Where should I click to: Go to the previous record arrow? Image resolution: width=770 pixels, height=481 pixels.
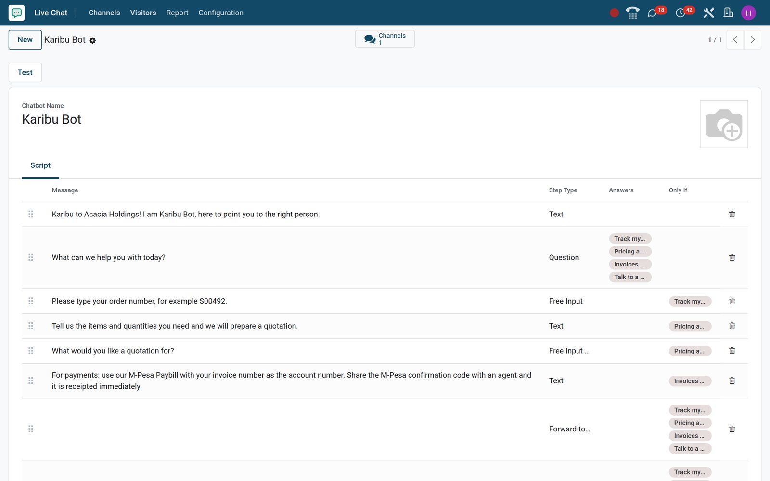[x=735, y=40]
